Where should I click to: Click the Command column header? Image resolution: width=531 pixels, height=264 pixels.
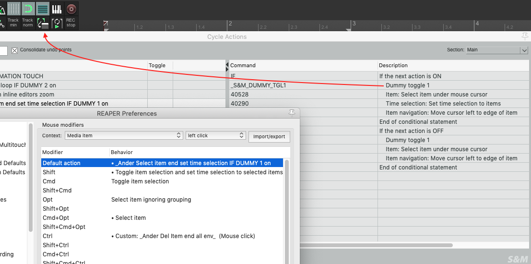[x=304, y=65]
